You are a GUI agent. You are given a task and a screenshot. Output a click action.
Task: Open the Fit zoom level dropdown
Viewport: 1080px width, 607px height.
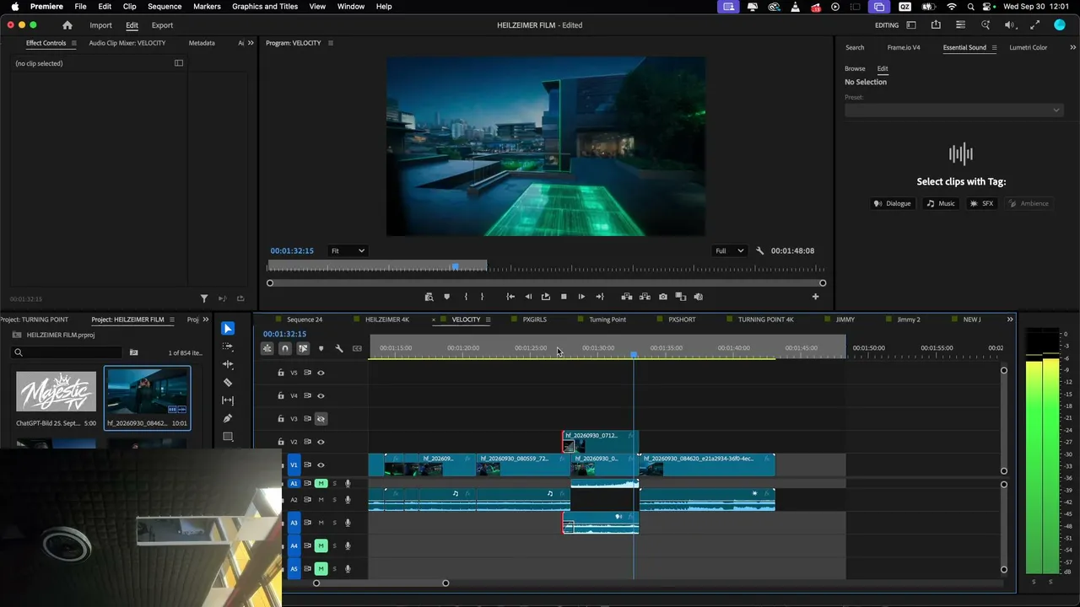(348, 250)
